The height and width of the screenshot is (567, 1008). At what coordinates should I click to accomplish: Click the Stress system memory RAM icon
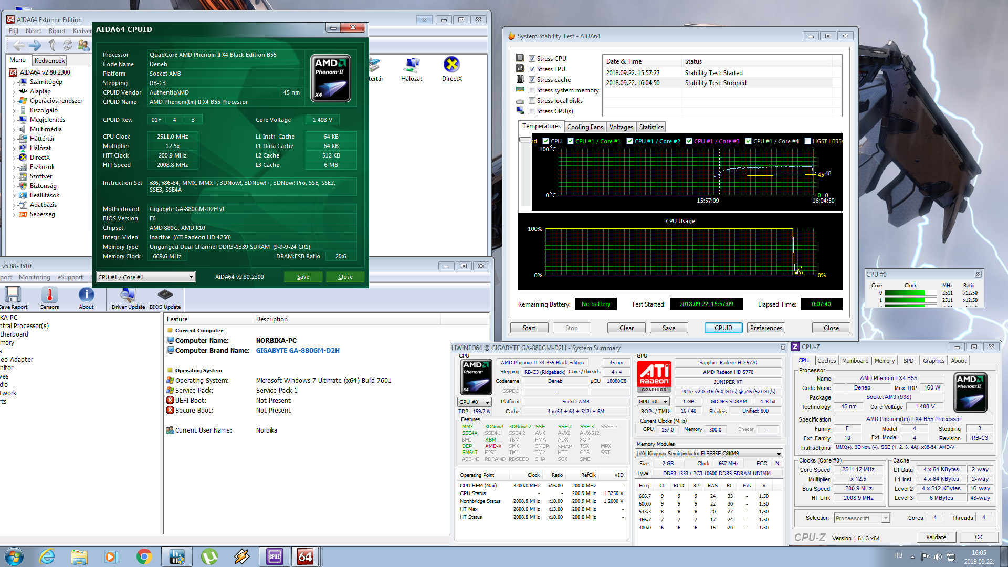point(520,90)
